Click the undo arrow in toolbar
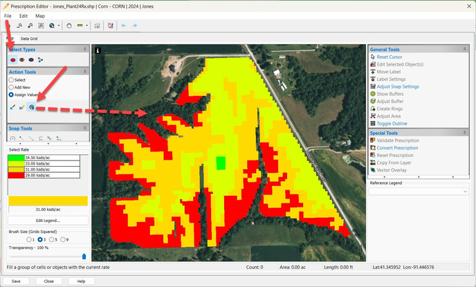Screen dimensions: 476x287 click(125, 26)
